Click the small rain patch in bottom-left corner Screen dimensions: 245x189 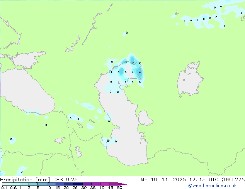point(21,171)
